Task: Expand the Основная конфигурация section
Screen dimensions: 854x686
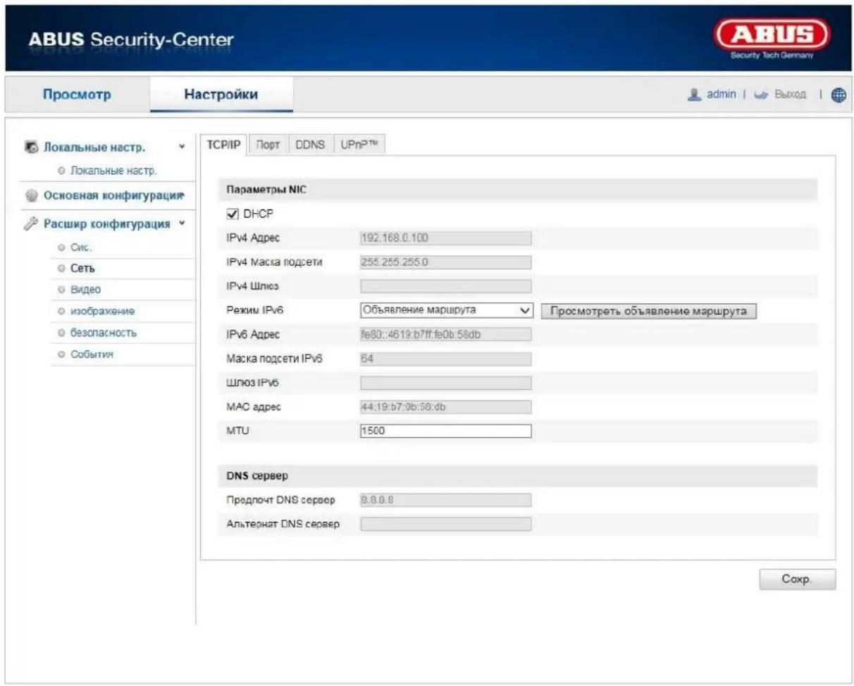Action: pyautogui.click(x=112, y=195)
